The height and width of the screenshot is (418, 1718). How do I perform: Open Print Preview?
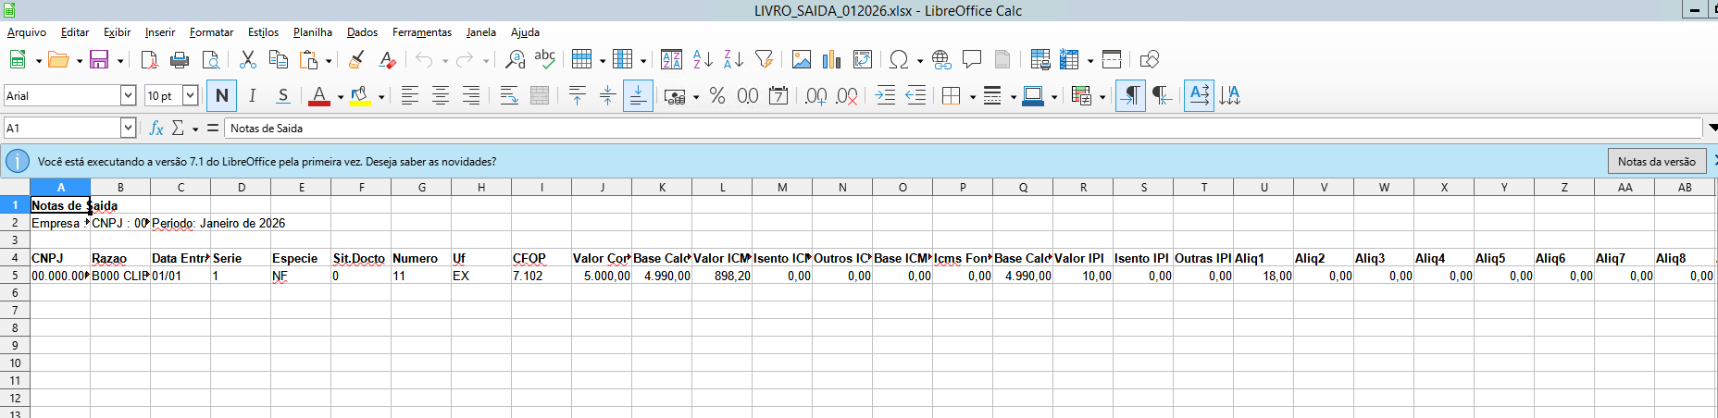(211, 60)
